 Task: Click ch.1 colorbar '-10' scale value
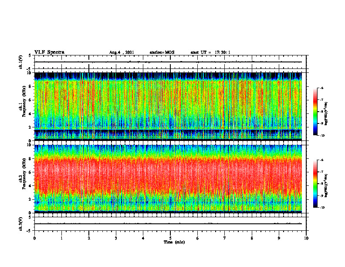pyautogui.click(x=322, y=136)
